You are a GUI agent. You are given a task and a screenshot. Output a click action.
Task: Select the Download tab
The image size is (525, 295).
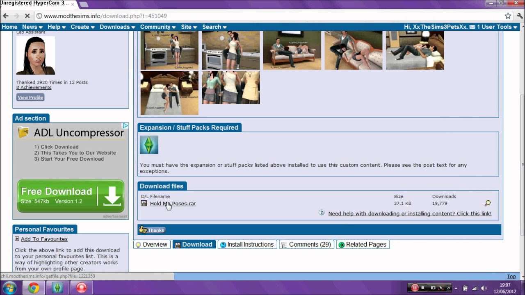(194, 245)
